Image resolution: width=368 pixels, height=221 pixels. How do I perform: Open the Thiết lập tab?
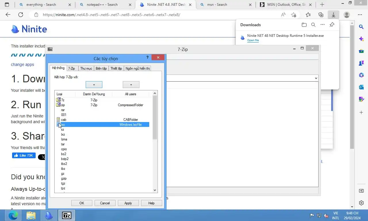point(116,68)
